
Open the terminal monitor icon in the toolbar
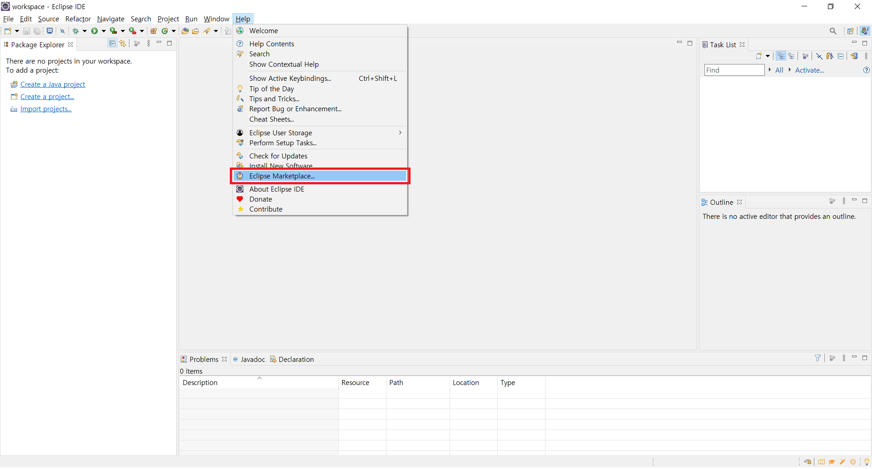[x=50, y=31]
